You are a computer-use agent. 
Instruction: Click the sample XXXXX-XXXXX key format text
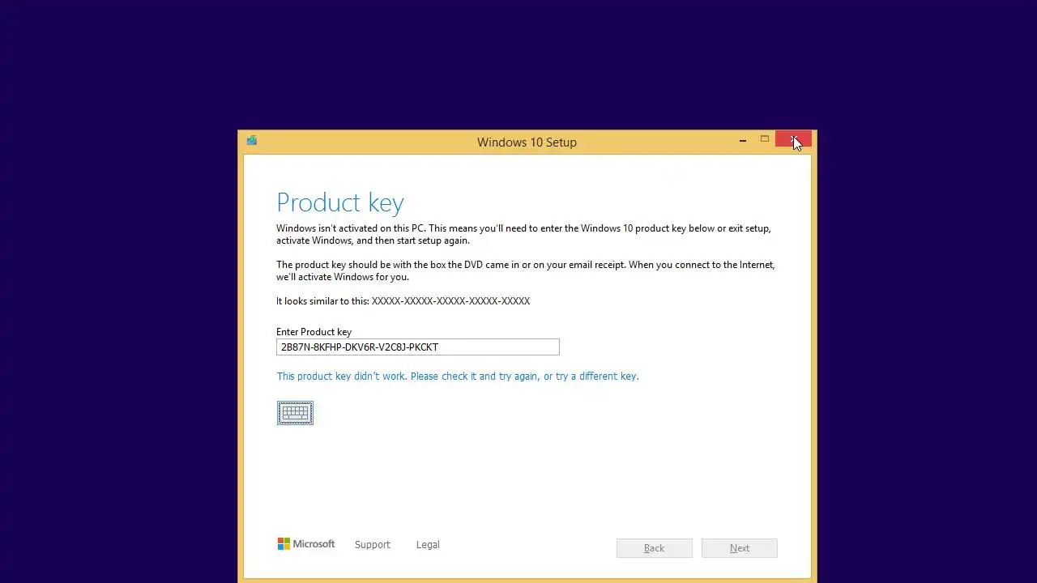coord(450,301)
